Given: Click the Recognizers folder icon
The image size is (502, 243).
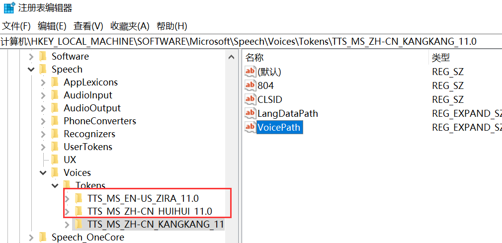Looking at the screenshot, I should tap(55, 134).
